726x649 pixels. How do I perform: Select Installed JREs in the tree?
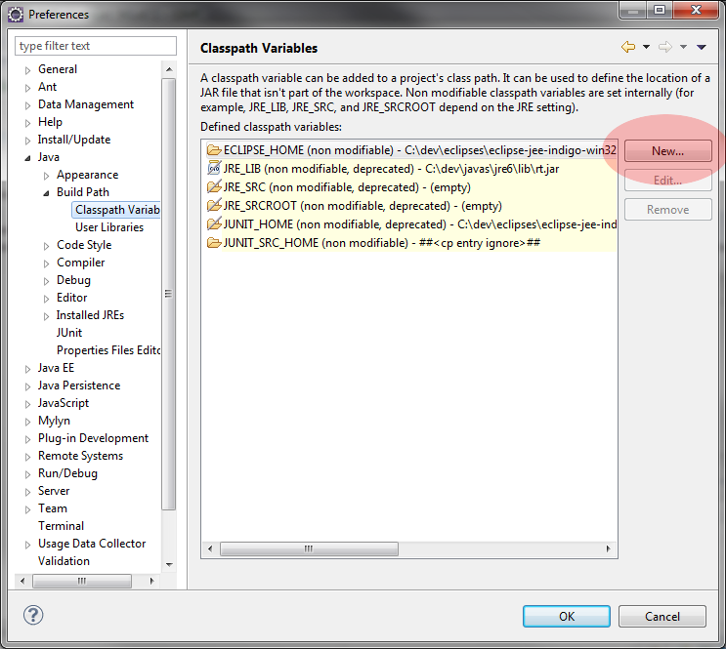pyautogui.click(x=90, y=315)
